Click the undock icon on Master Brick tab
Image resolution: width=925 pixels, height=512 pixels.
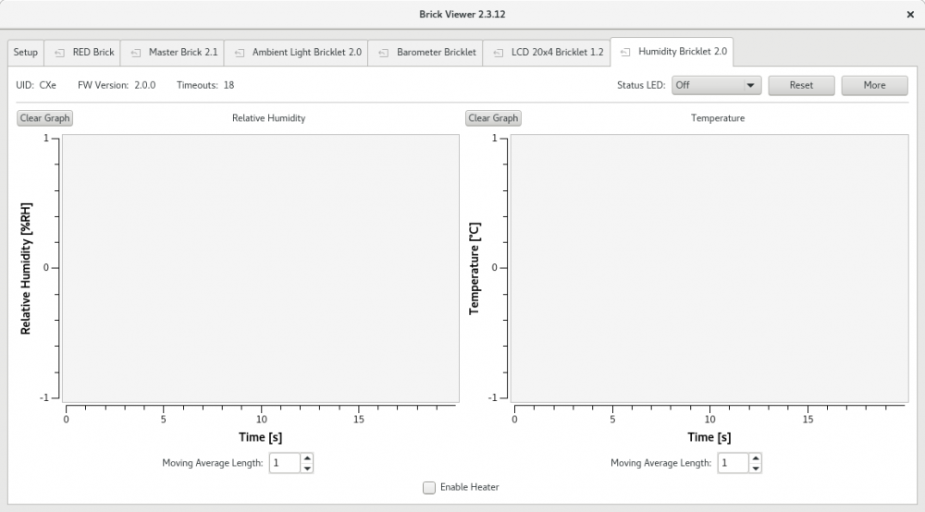click(136, 53)
